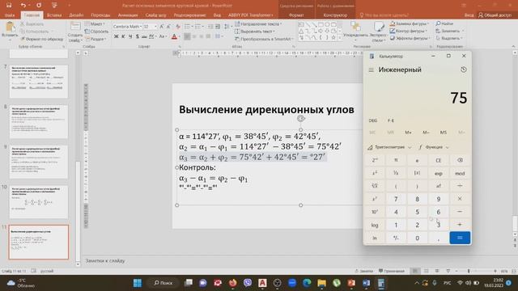Use Format Painter (Формат по образцу)
Viewport: 518px width, 291px height.
[41, 39]
